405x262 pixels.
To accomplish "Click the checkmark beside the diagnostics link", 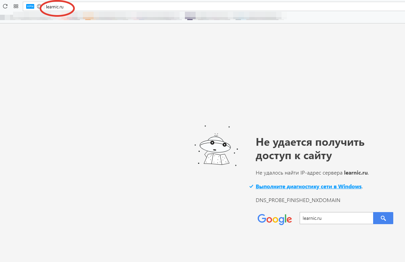I will point(251,187).
